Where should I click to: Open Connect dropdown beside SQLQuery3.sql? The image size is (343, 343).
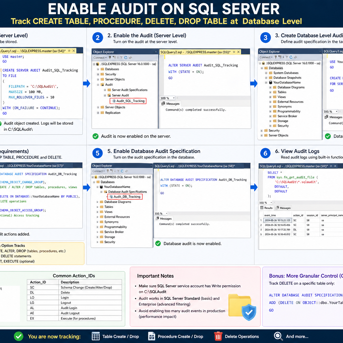(x=266, y=57)
